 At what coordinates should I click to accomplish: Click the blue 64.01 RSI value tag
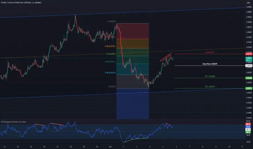pyautogui.click(x=248, y=127)
